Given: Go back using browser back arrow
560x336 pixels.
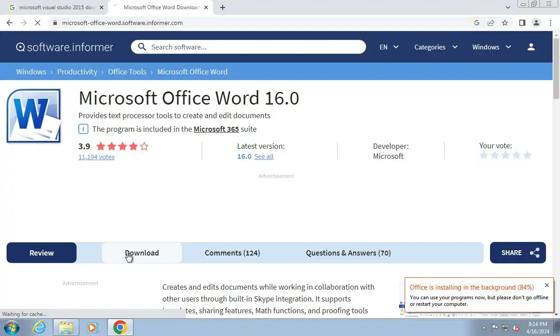Looking at the screenshot, I should tap(10, 23).
